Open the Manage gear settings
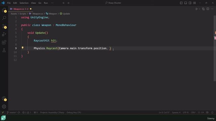The height and width of the screenshot is (121, 216). point(4,107)
